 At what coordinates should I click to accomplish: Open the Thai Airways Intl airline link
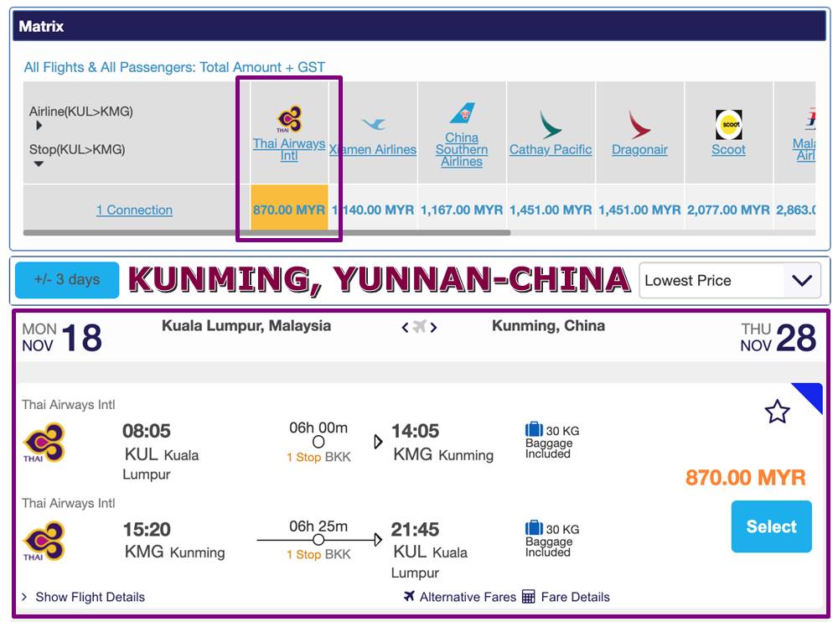pyautogui.click(x=289, y=149)
